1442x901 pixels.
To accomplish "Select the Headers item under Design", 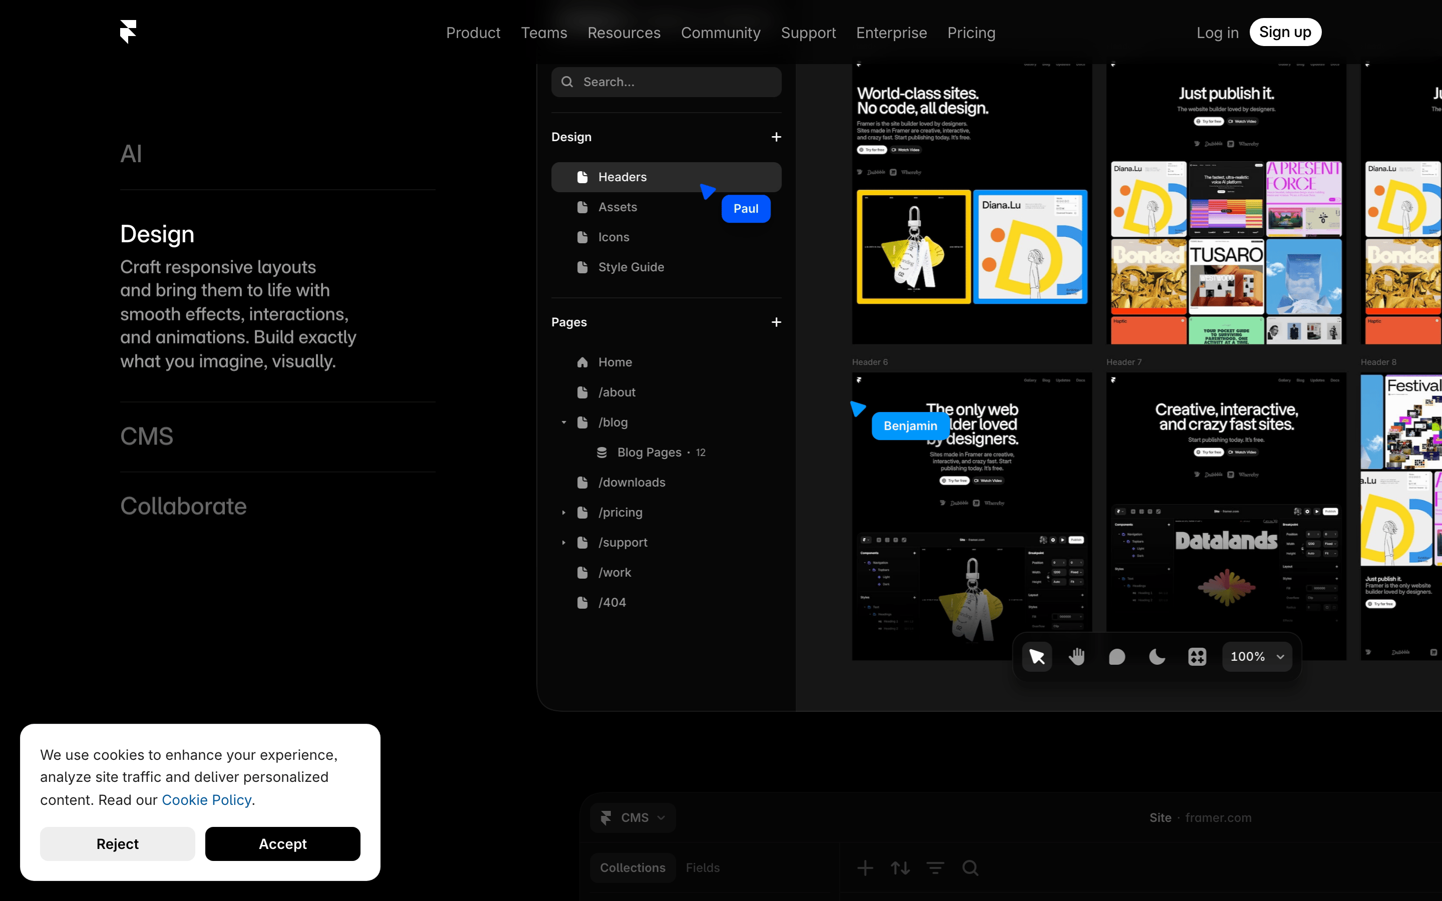I will pyautogui.click(x=666, y=177).
